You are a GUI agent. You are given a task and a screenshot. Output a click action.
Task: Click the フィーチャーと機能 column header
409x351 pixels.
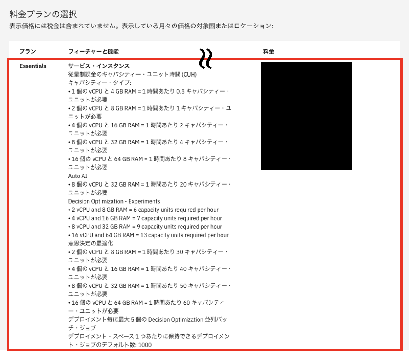click(x=94, y=51)
